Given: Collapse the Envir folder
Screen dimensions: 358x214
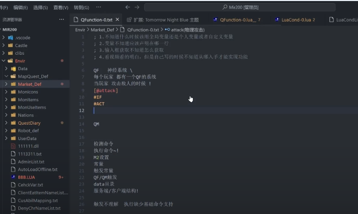Looking at the screenshot, I should click(x=5, y=61).
